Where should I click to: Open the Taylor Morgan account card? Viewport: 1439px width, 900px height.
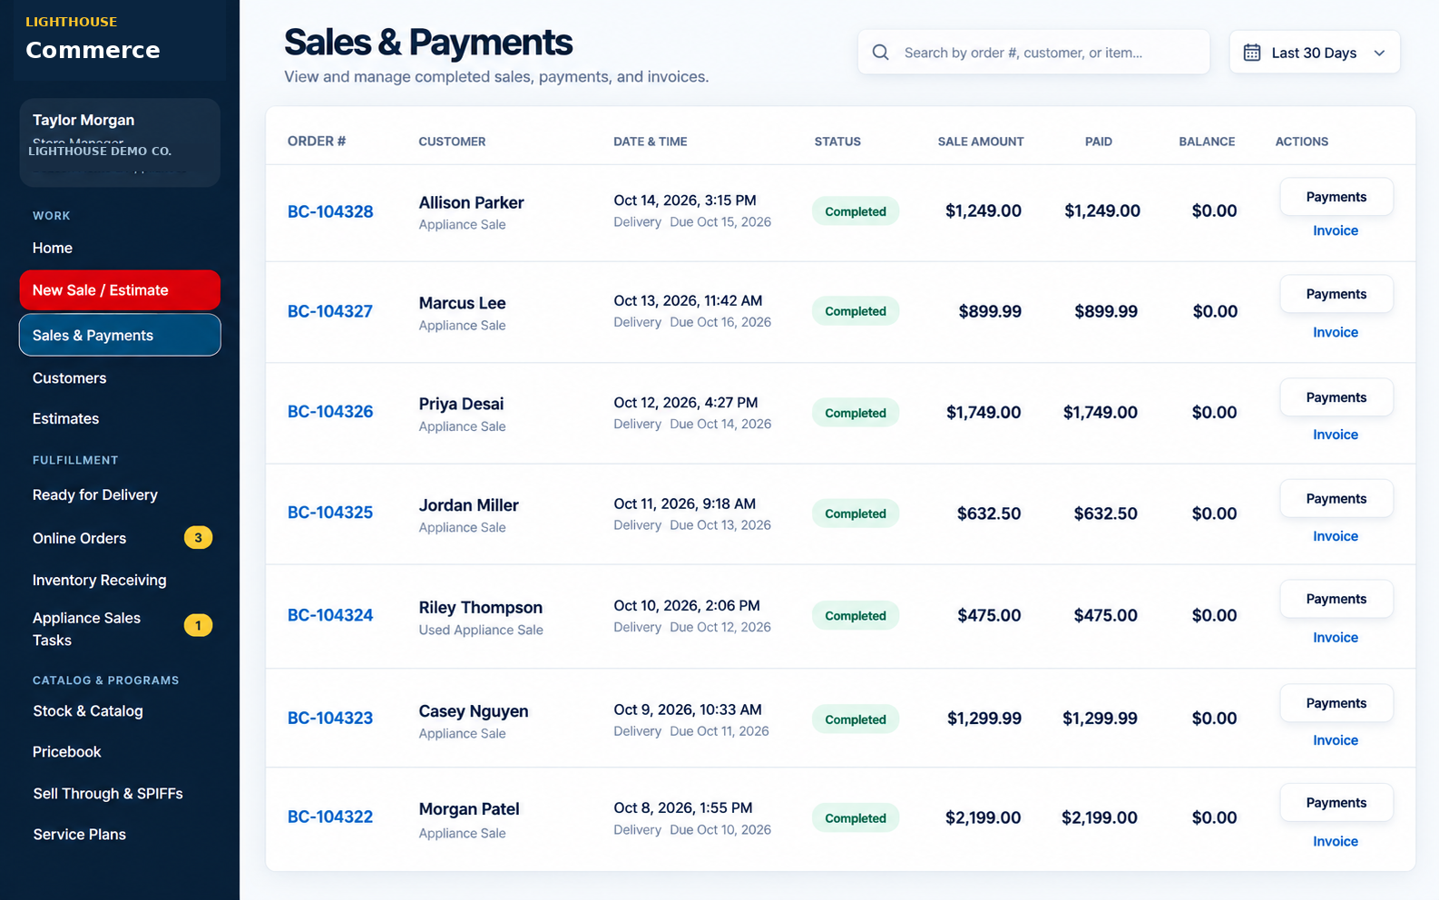coord(120,142)
